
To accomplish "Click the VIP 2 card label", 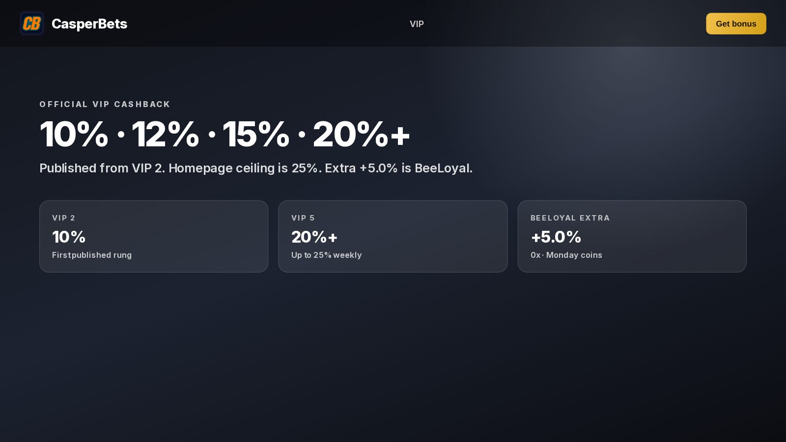I will click(x=63, y=218).
